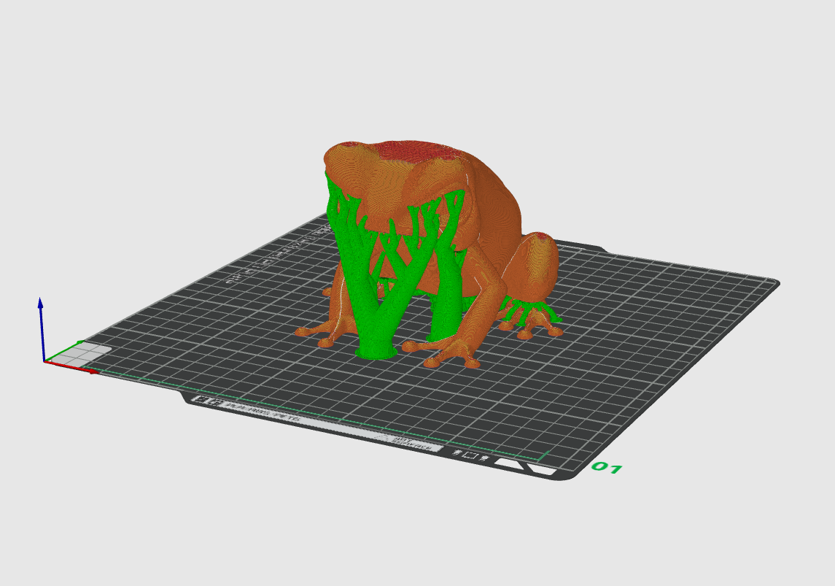Viewport: 835px width, 586px height.
Task: Click the green plate number label 01
Action: [607, 468]
